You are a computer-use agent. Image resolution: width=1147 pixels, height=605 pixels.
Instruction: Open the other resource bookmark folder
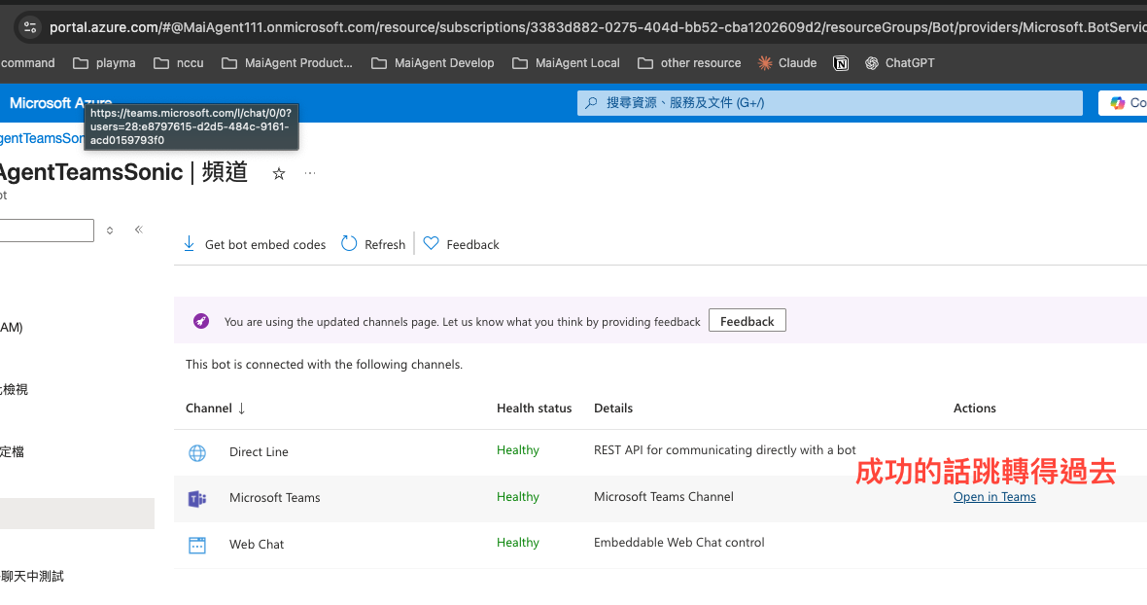pyautogui.click(x=689, y=63)
